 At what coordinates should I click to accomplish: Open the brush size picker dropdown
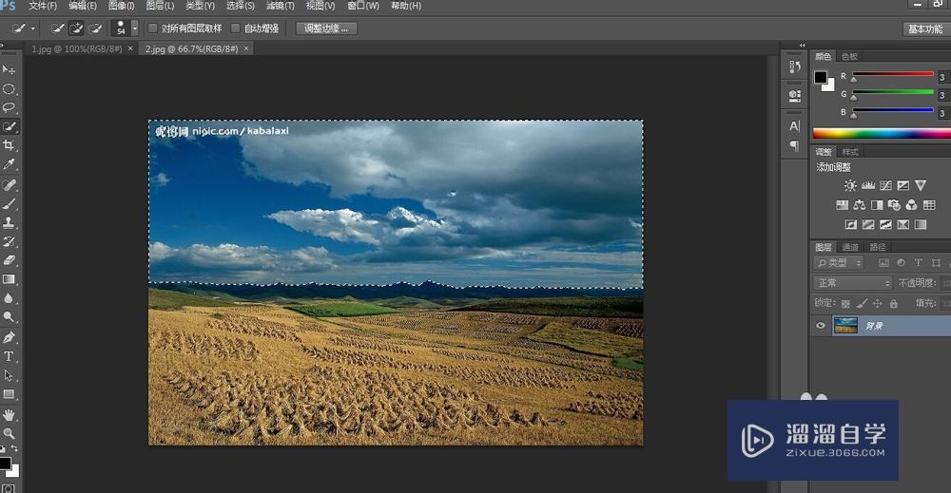(x=134, y=28)
